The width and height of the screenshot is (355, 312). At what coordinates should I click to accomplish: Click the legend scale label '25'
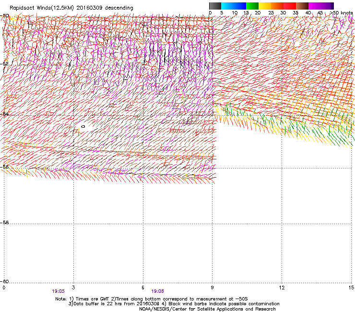tap(271, 13)
